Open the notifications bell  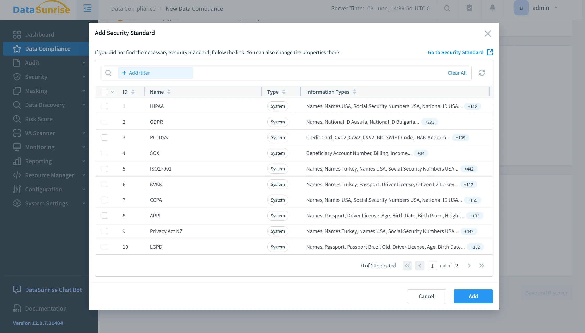point(492,8)
